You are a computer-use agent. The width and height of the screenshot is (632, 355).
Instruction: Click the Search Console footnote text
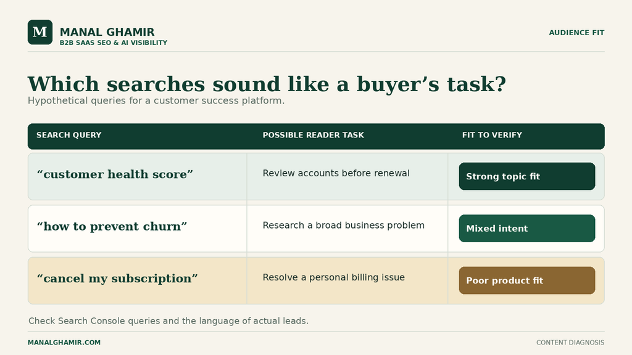168,320
